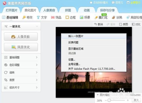Open the 边框 frame tool
This screenshot has height=103, width=142.
70,17
